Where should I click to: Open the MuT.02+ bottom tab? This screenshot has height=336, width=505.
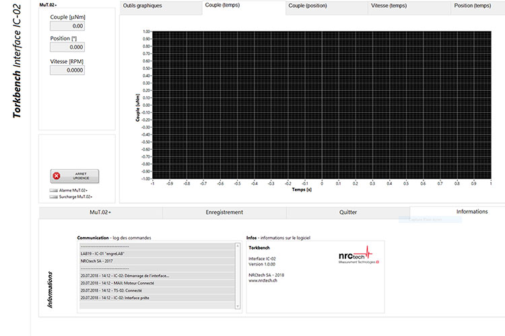pyautogui.click(x=100, y=212)
